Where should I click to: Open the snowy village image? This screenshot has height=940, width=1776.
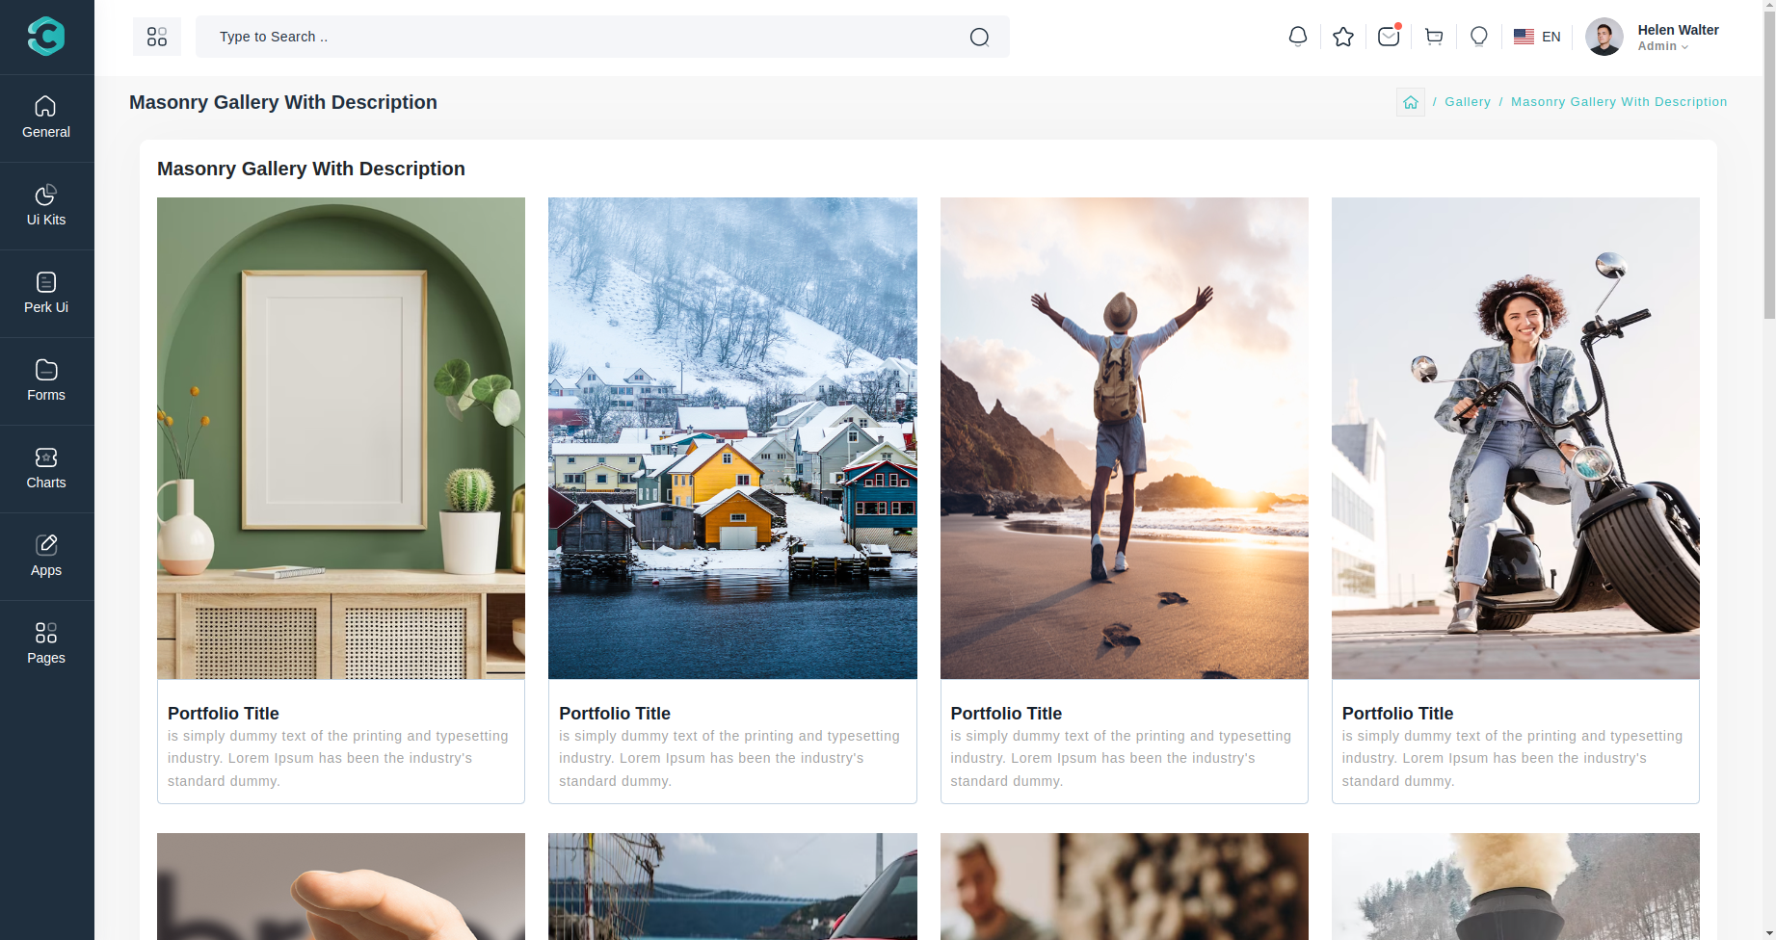click(x=732, y=438)
